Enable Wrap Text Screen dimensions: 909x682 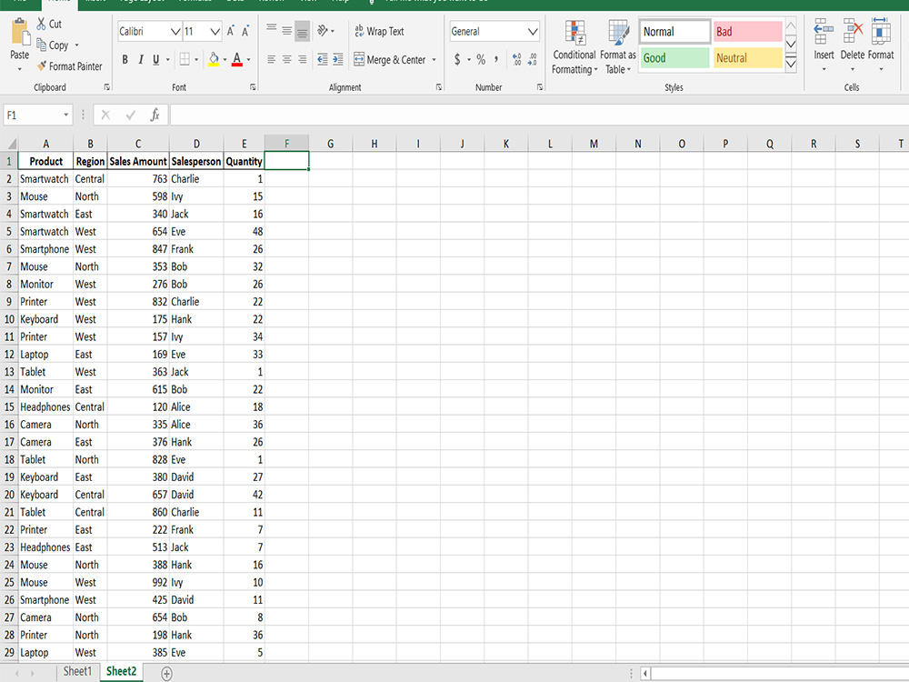coord(378,31)
